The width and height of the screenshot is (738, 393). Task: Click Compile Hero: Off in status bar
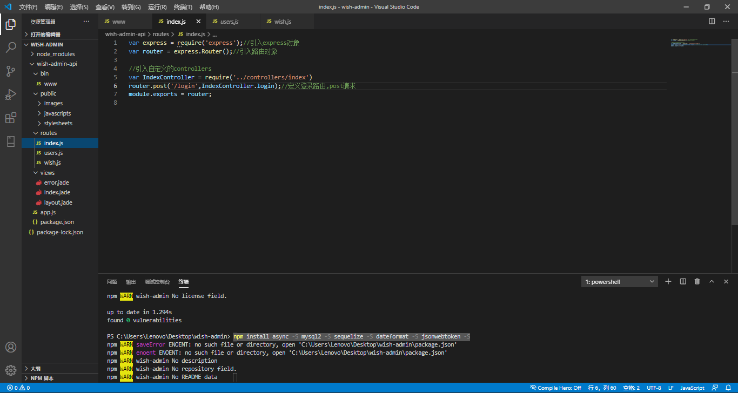point(555,388)
